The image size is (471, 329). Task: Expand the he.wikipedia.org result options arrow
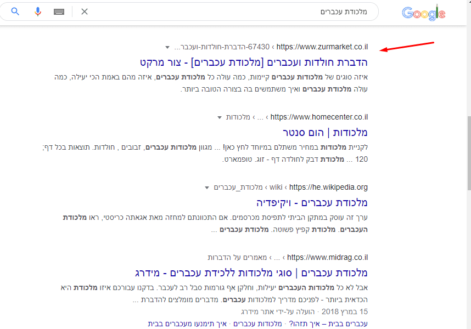click(x=207, y=188)
